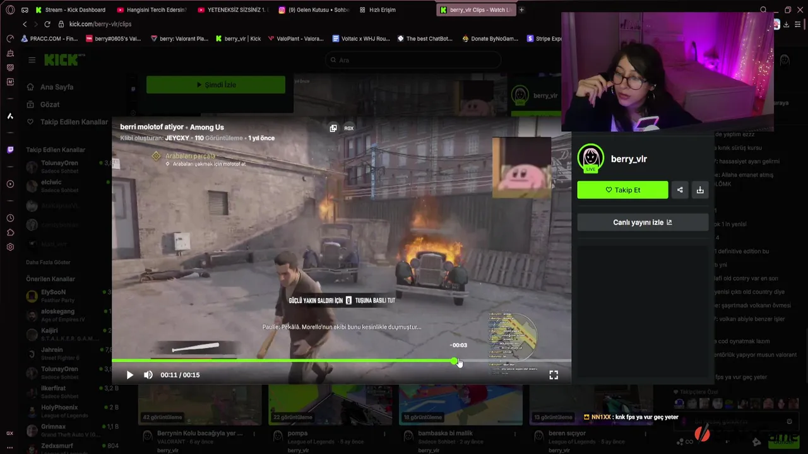Switch to Hızlı Erişim tab
The height and width of the screenshot is (454, 808).
377,10
